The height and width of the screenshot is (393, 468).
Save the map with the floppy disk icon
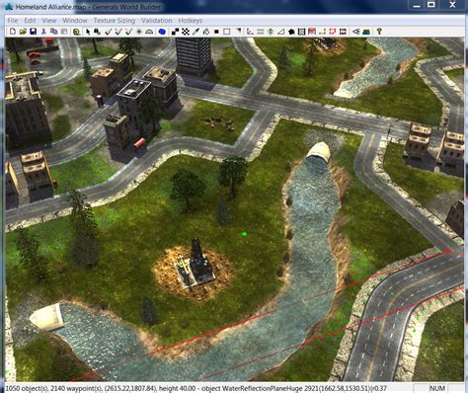(33, 32)
